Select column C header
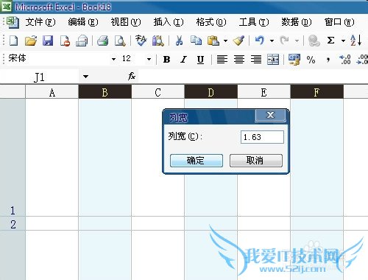 coord(158,92)
